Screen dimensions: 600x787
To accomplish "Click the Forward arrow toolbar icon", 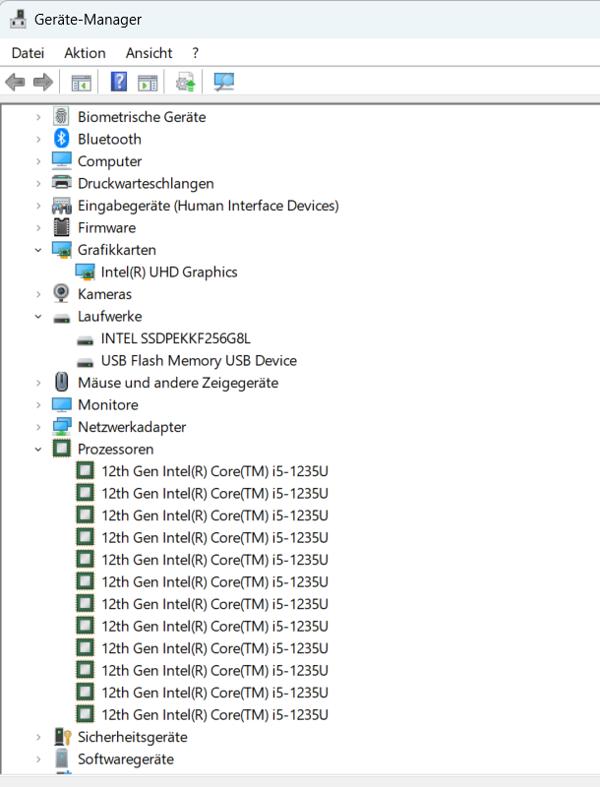I will pyautogui.click(x=43, y=82).
